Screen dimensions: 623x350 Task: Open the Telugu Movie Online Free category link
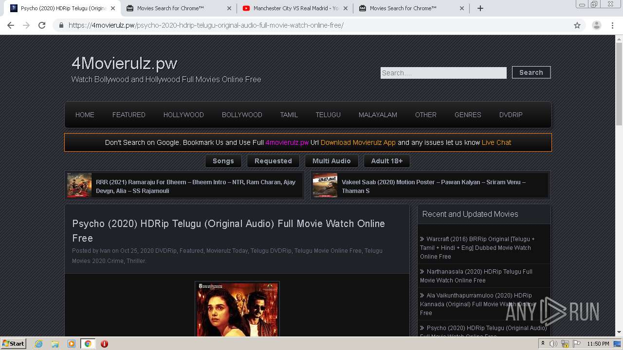pyautogui.click(x=328, y=251)
